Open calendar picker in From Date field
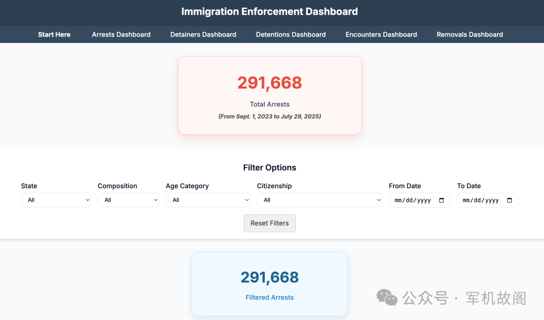 pyautogui.click(x=442, y=200)
